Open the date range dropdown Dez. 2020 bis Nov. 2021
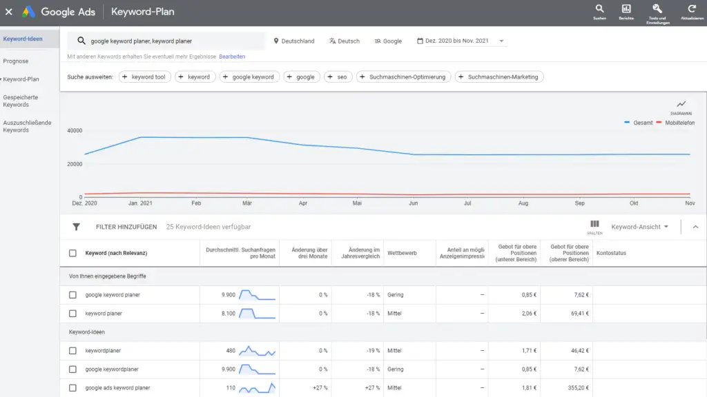This screenshot has height=397, width=707. 461,41
